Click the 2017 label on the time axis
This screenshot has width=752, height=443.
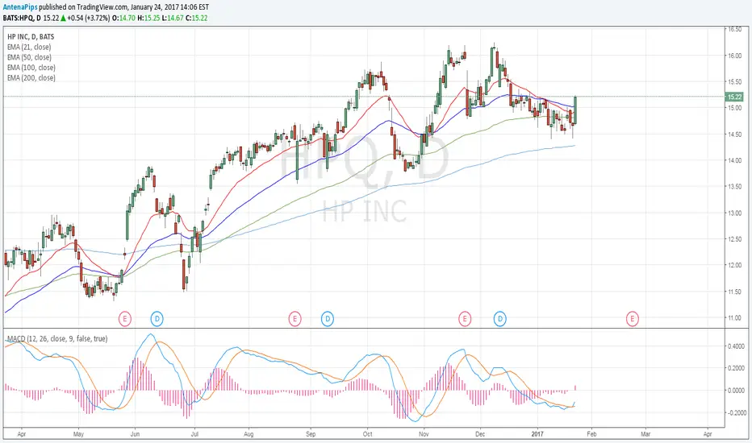click(x=537, y=434)
